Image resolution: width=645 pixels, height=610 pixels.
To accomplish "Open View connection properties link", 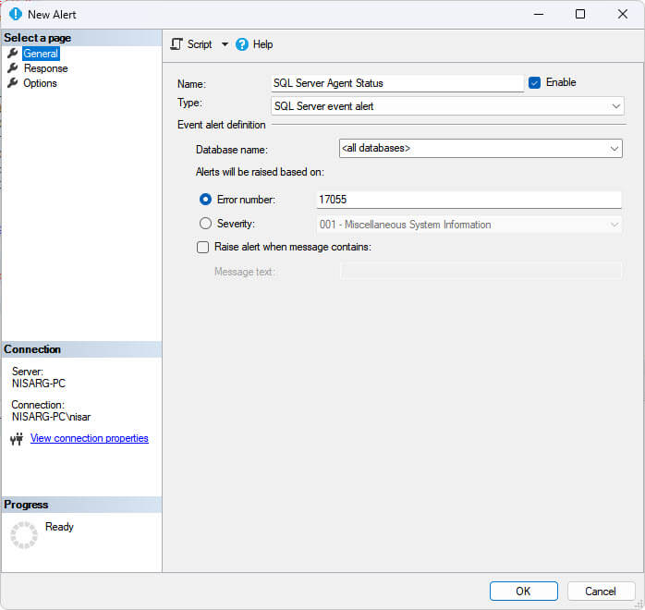I will (x=90, y=438).
